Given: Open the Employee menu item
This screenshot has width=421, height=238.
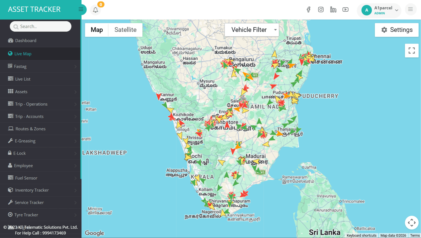Looking at the screenshot, I should 40,166.
